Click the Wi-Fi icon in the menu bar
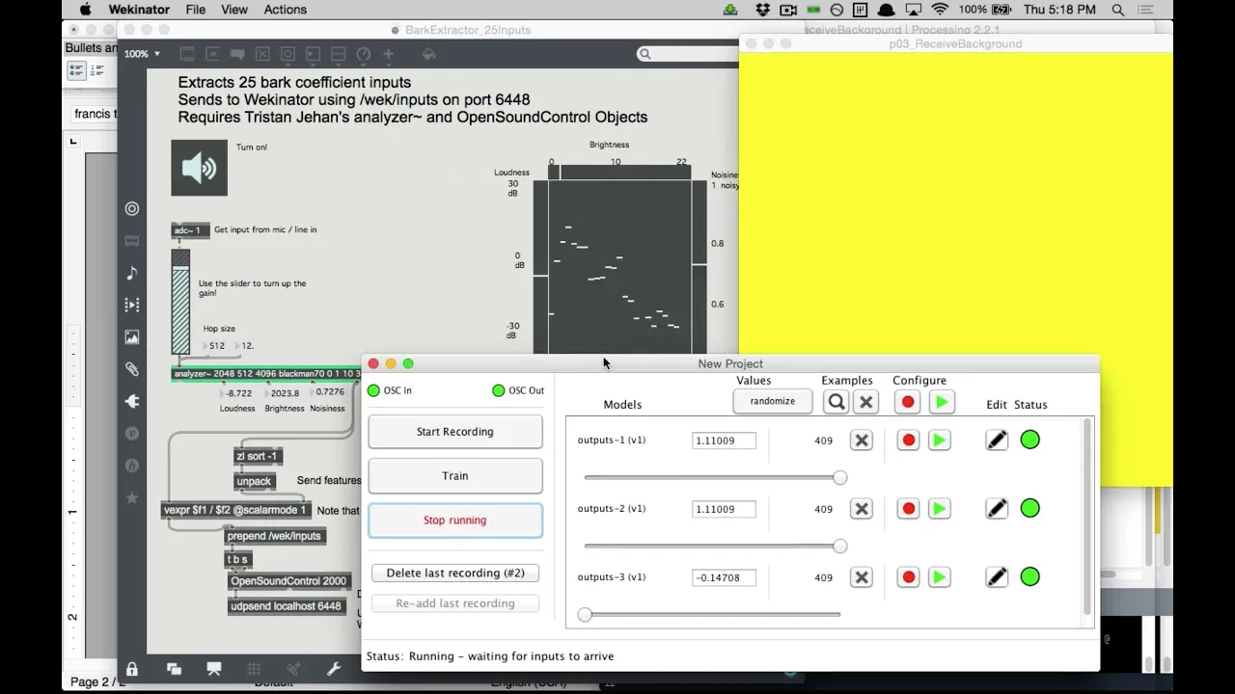Image resolution: width=1235 pixels, height=694 pixels. coord(940,10)
